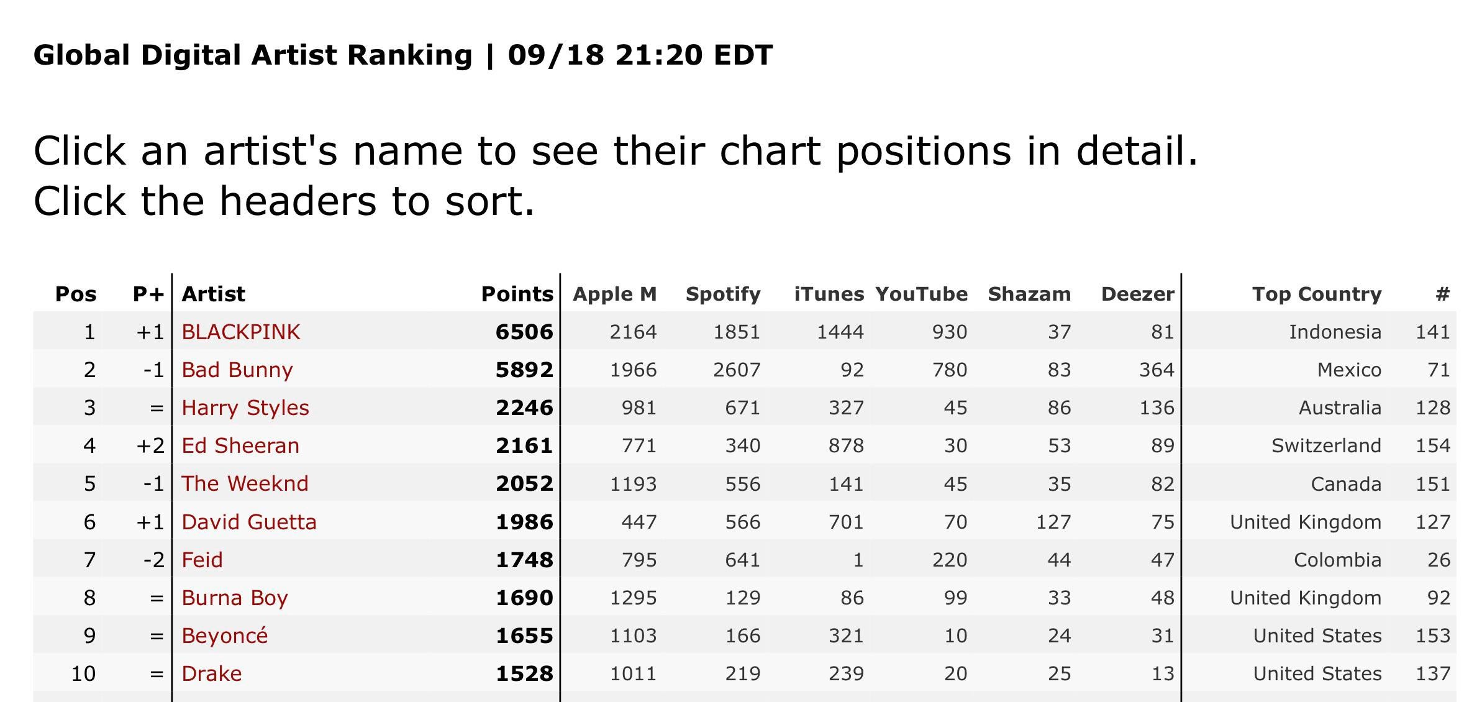Sort rankings by Apple M column
1482x702 pixels.
point(614,294)
